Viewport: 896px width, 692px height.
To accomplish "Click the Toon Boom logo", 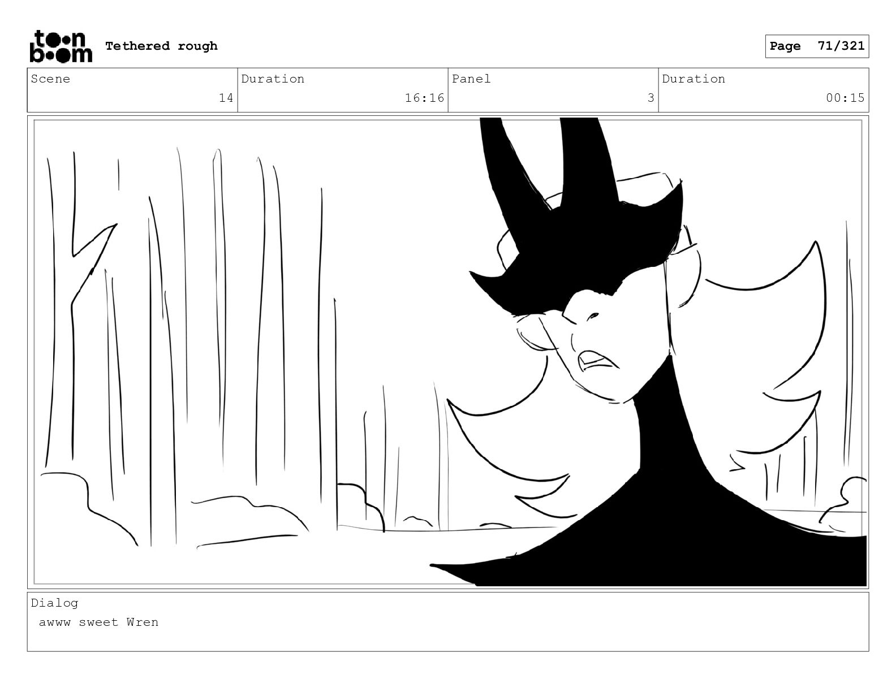I will (x=61, y=46).
